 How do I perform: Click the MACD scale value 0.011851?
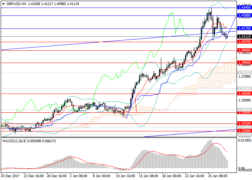pos(244,140)
